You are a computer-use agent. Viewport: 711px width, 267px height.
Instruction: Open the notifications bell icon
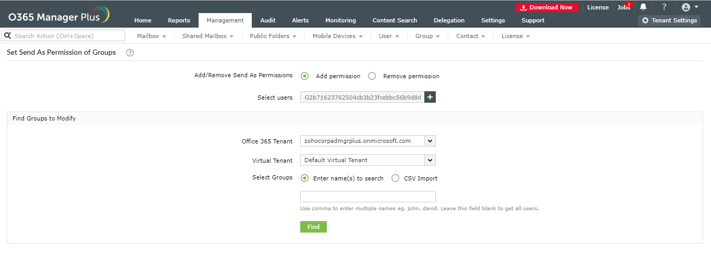click(643, 7)
